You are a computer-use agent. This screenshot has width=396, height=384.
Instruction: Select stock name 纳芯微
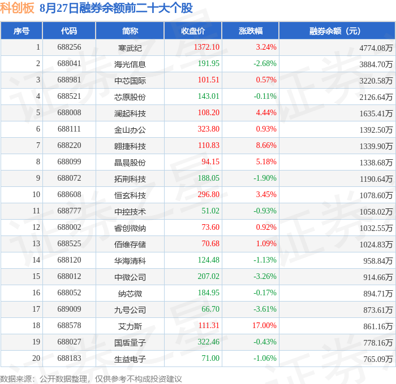pos(130,294)
